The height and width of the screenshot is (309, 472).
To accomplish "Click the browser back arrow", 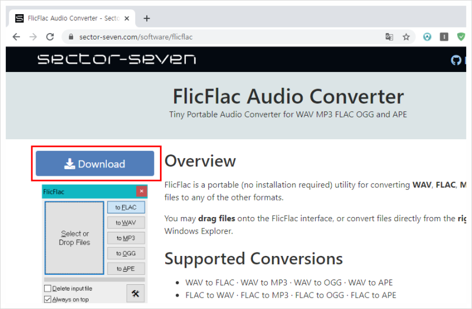I will [17, 37].
